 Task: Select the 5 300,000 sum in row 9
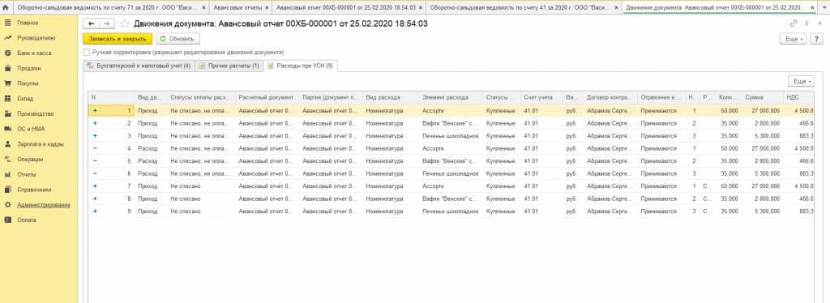[x=761, y=211]
